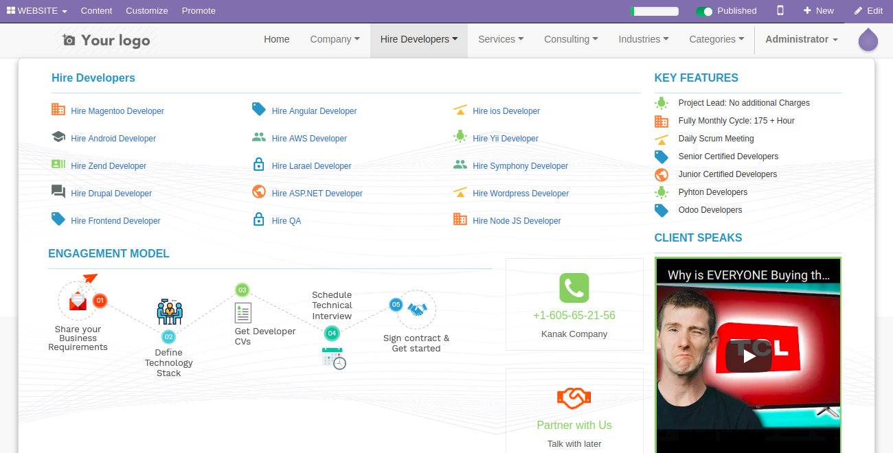Click the lock icon beside Hire Larael Developer
The image size is (893, 453).
pyautogui.click(x=259, y=164)
